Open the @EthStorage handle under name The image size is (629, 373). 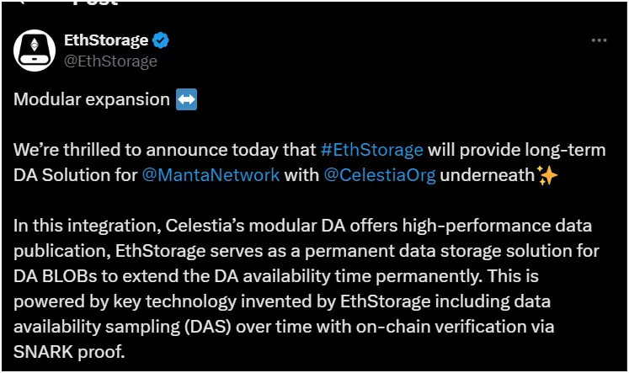tap(110, 61)
